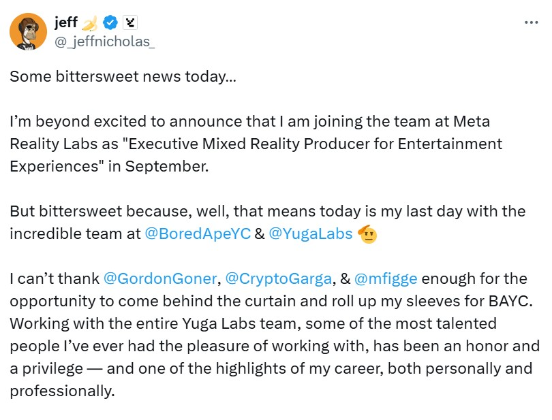The width and height of the screenshot is (552, 420).
Task: Click the square affiliate badge beside the checkmark
Action: point(130,23)
